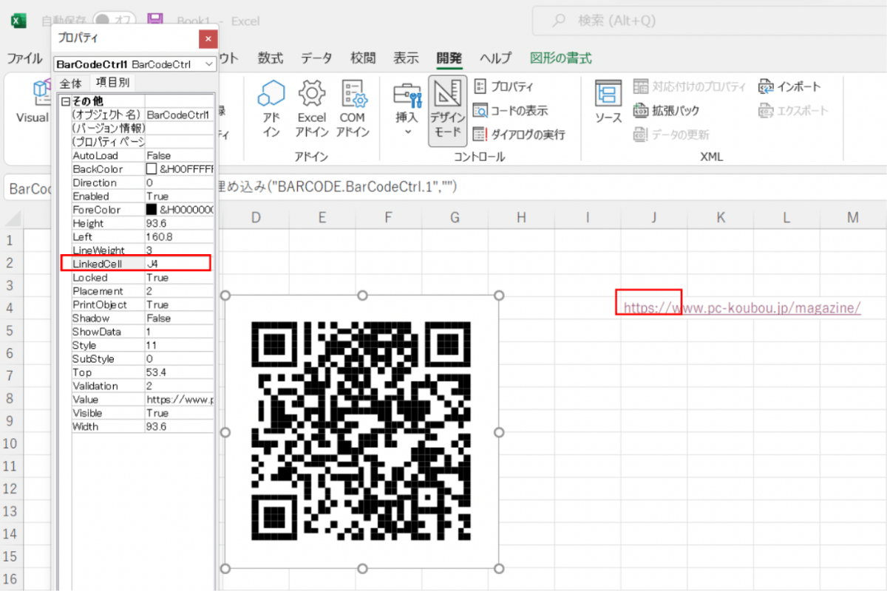
Task: Toggle the AutoSave switch
Action: 115,21
